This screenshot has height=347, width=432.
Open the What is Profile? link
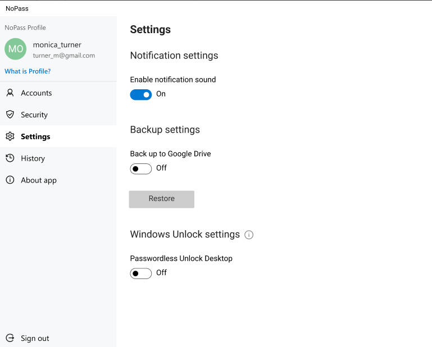pos(28,71)
